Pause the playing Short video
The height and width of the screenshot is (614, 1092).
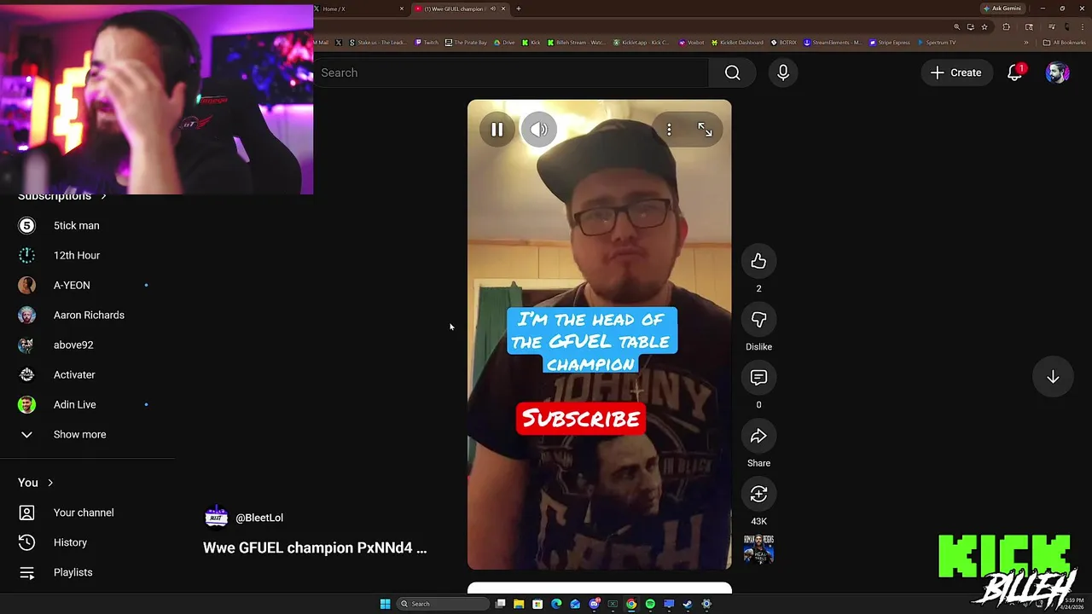click(497, 130)
